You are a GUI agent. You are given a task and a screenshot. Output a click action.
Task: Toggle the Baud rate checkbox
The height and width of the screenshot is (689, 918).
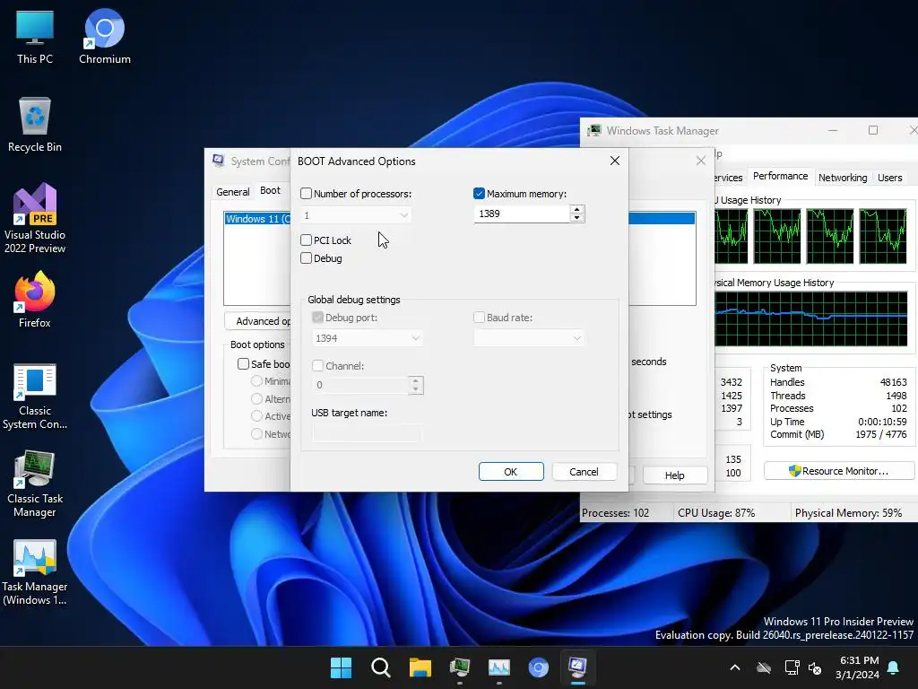click(479, 317)
